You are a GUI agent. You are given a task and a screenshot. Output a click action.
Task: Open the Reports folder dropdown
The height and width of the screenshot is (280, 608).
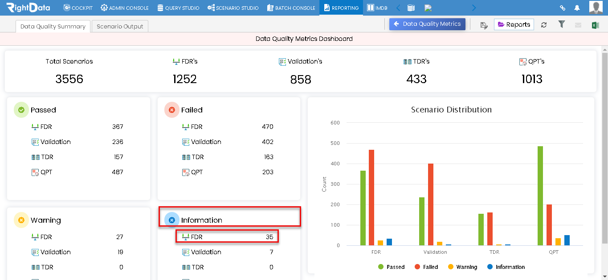coord(514,24)
